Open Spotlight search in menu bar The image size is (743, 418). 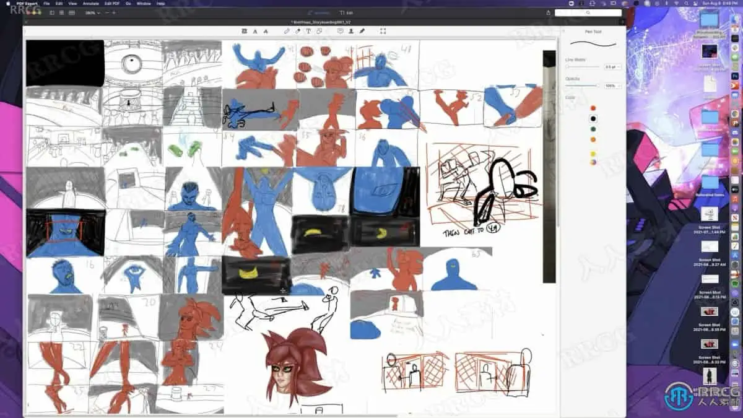click(x=686, y=3)
